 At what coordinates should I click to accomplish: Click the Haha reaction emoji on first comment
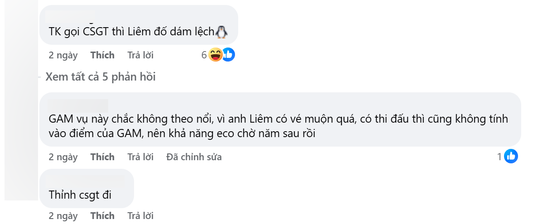point(215,55)
